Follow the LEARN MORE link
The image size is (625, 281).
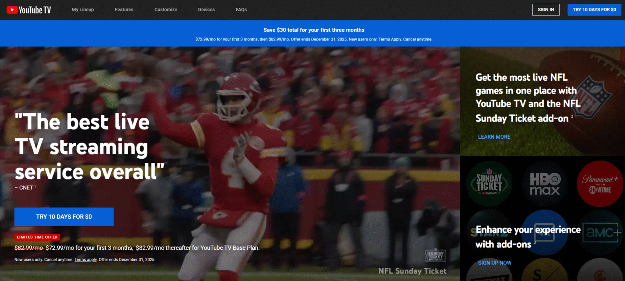pyautogui.click(x=494, y=137)
